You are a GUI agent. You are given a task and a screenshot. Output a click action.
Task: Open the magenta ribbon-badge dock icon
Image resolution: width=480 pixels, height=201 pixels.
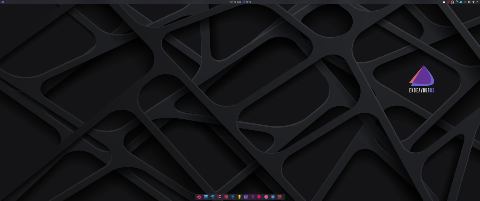[253, 197]
